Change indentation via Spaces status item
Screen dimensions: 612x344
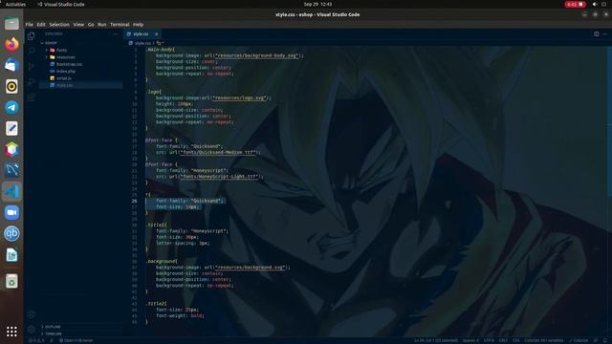(x=470, y=340)
